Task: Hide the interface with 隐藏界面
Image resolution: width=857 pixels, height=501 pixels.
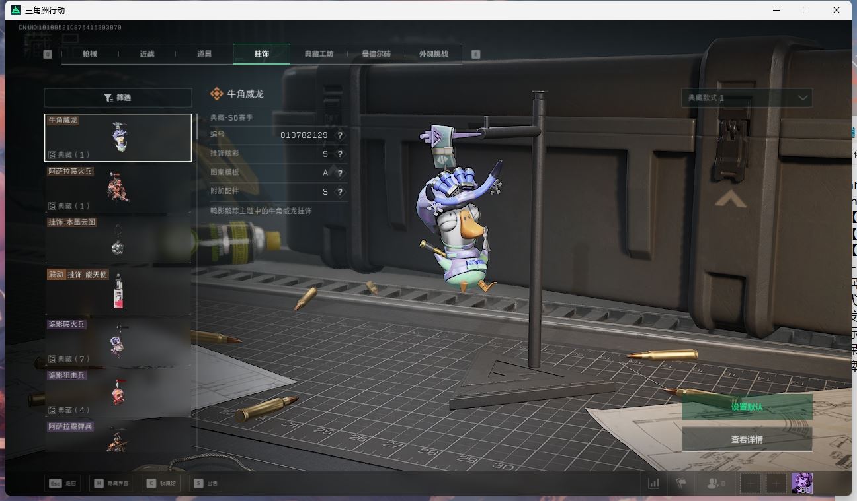Action: (x=111, y=484)
